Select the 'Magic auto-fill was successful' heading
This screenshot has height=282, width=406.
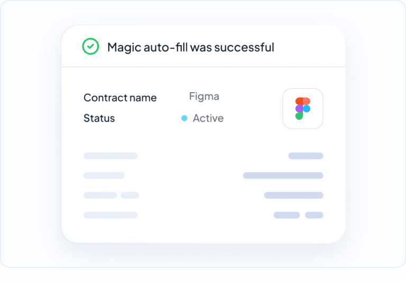click(191, 47)
